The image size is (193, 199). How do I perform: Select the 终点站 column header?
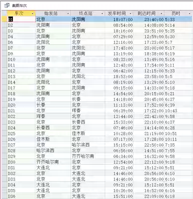88,13
